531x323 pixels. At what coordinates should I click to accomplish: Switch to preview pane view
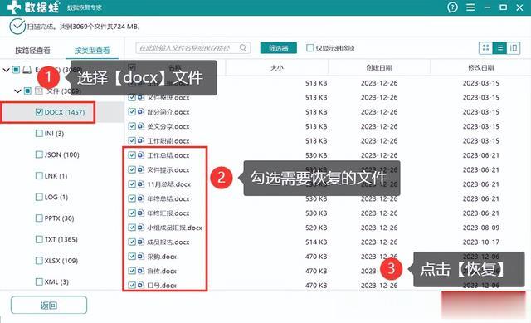click(514, 48)
